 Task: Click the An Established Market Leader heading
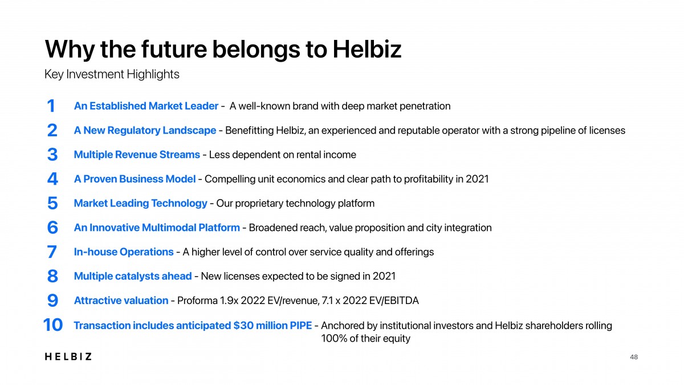point(146,106)
